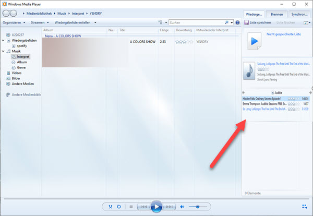The height and width of the screenshot is (216, 313).
Task: Select Emma Thompson: Audible Sessions item
Action: (x=275, y=104)
